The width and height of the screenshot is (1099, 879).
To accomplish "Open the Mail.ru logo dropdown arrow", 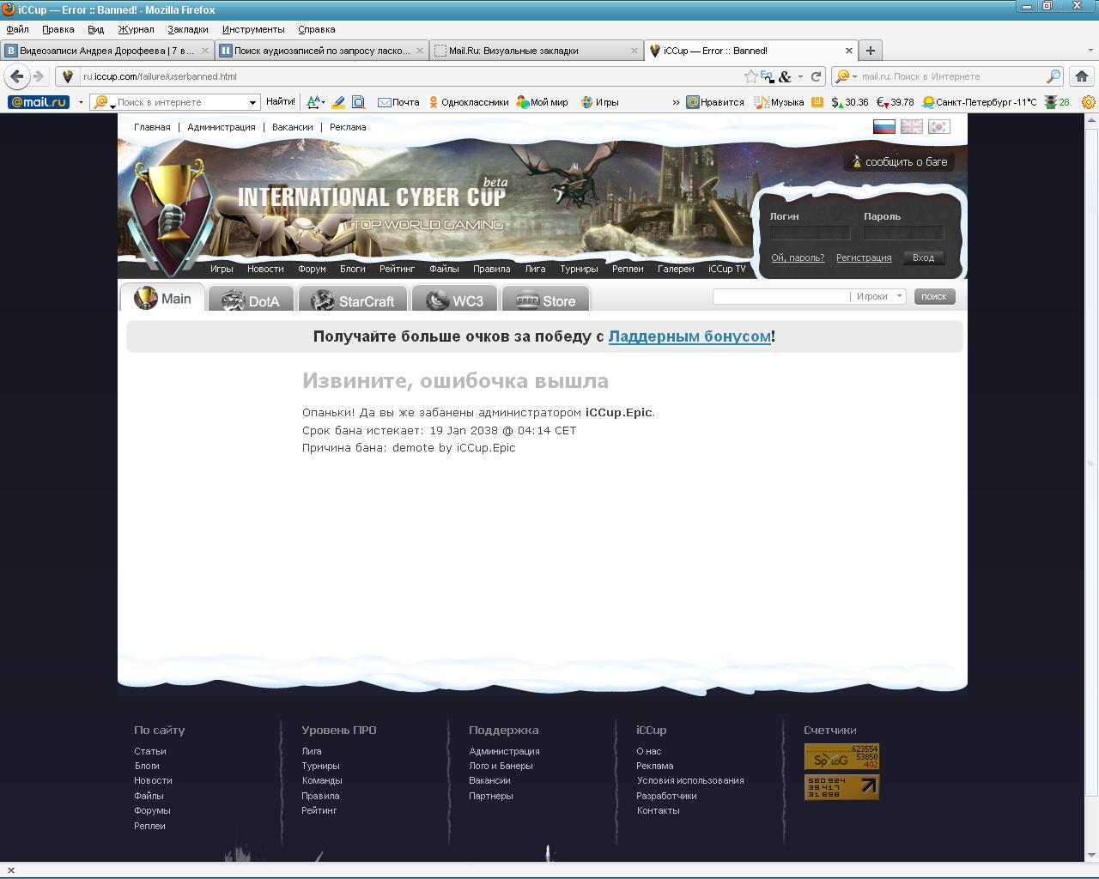I will [81, 102].
